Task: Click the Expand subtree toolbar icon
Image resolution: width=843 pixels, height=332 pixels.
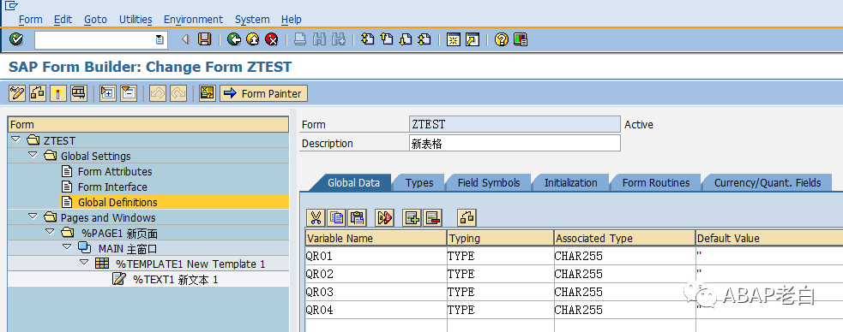Action: [108, 92]
